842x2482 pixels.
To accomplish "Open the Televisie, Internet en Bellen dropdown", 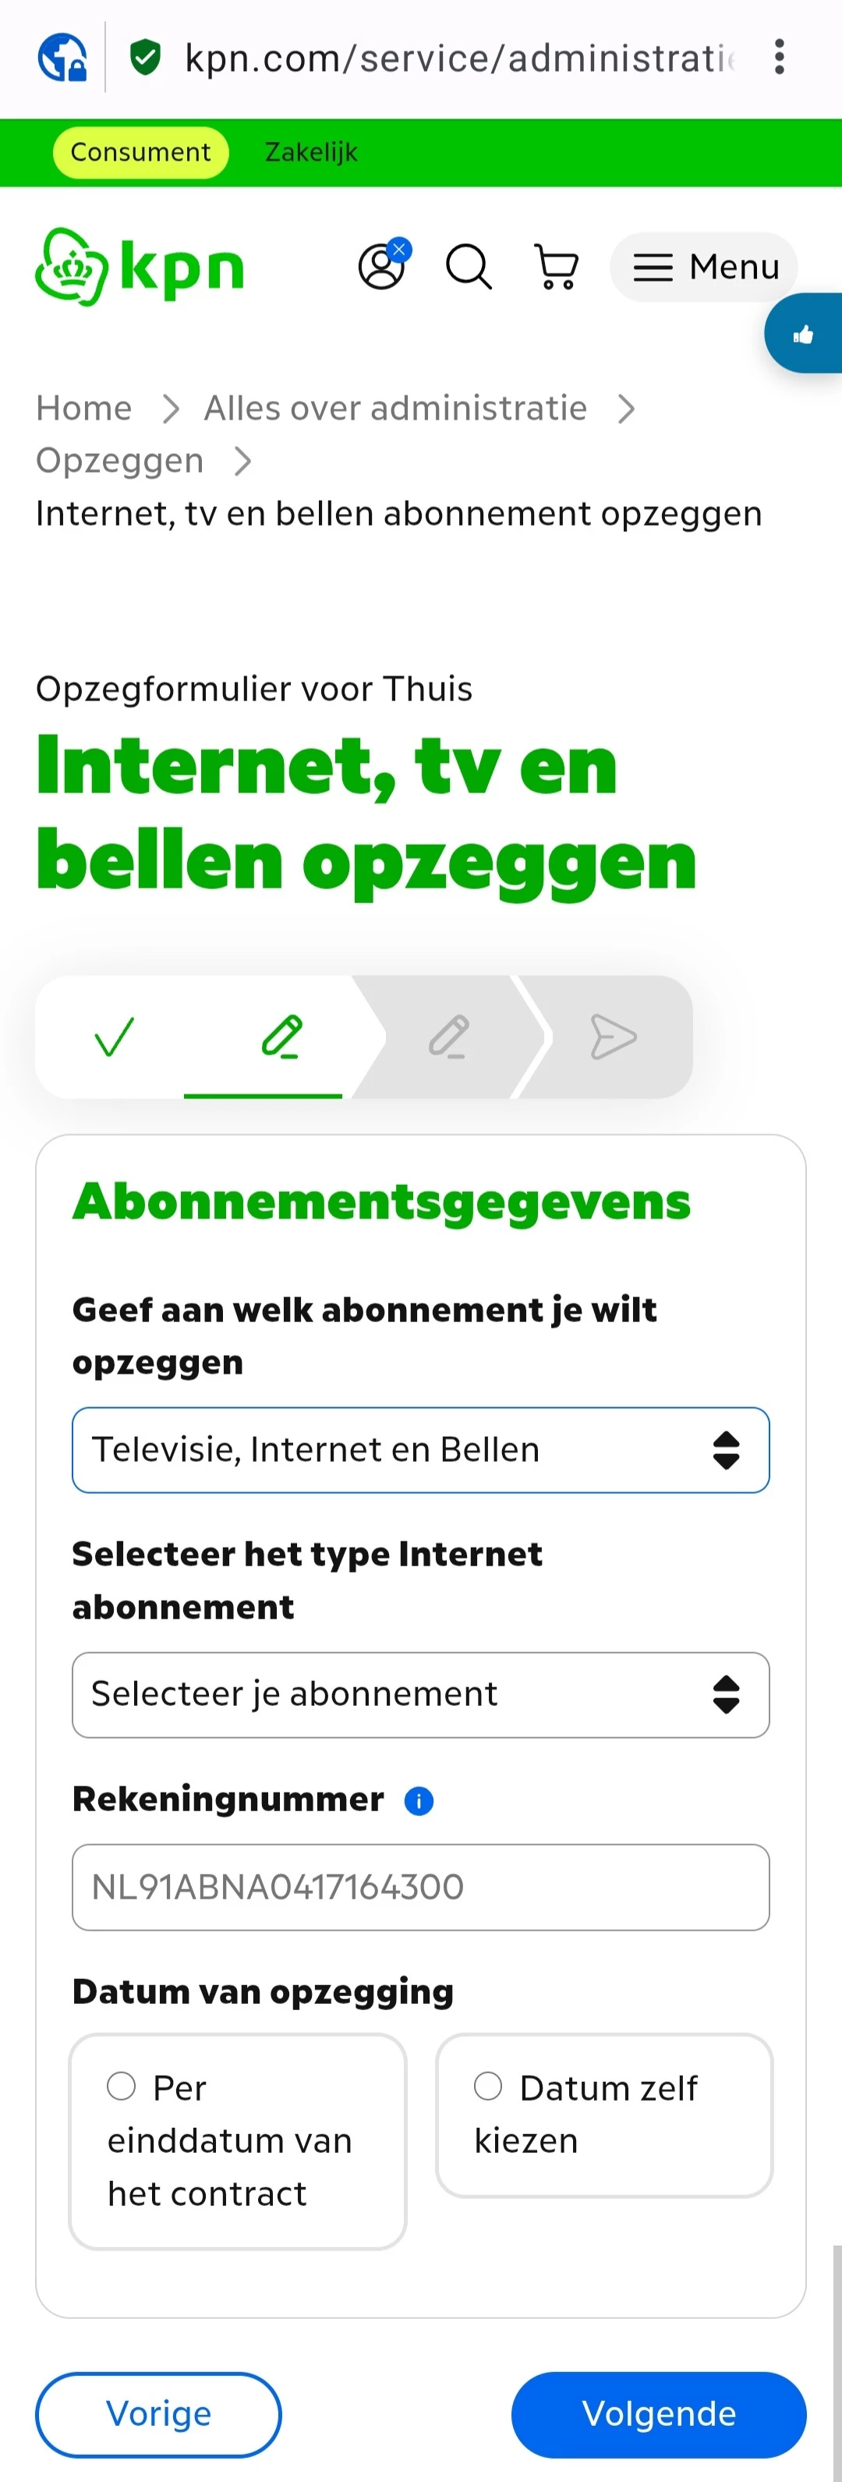I will [420, 1450].
